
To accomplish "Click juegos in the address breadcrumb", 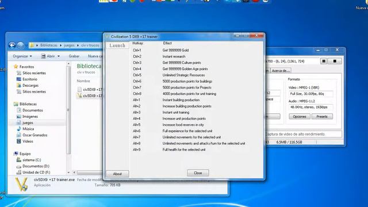I will (69, 45).
